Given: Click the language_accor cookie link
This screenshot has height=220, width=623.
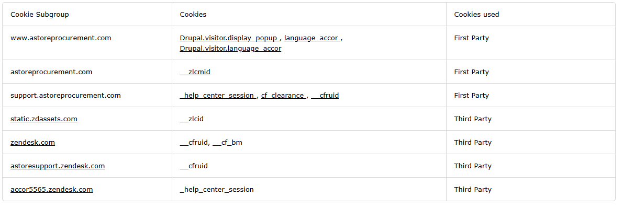Looking at the screenshot, I should (x=312, y=38).
